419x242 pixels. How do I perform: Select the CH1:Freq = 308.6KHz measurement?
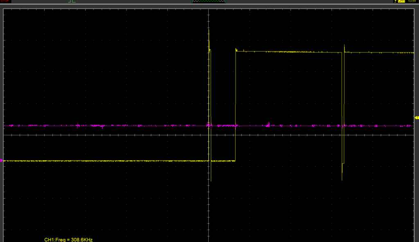tap(71, 240)
